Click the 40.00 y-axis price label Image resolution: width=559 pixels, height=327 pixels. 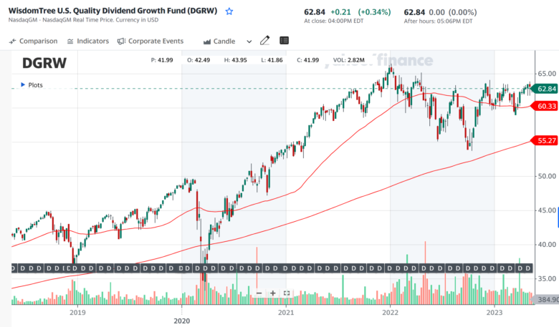(x=547, y=245)
